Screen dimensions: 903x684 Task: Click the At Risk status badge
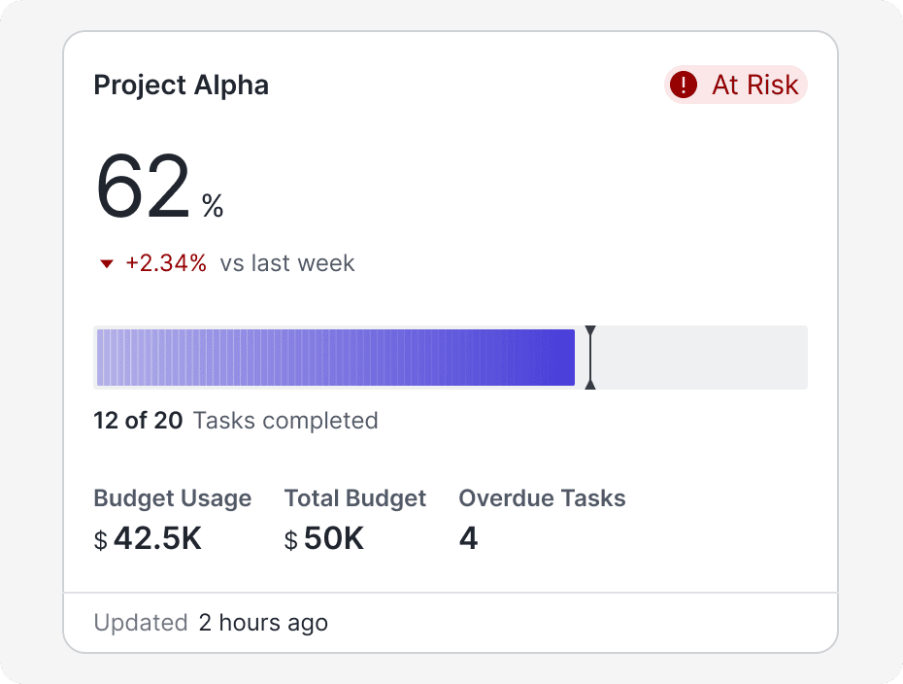pyautogui.click(x=736, y=85)
